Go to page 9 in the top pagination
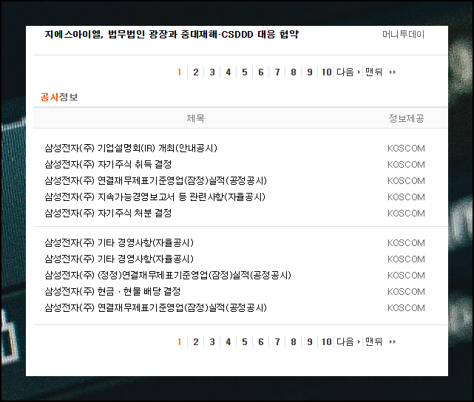474x402 pixels. [x=310, y=72]
